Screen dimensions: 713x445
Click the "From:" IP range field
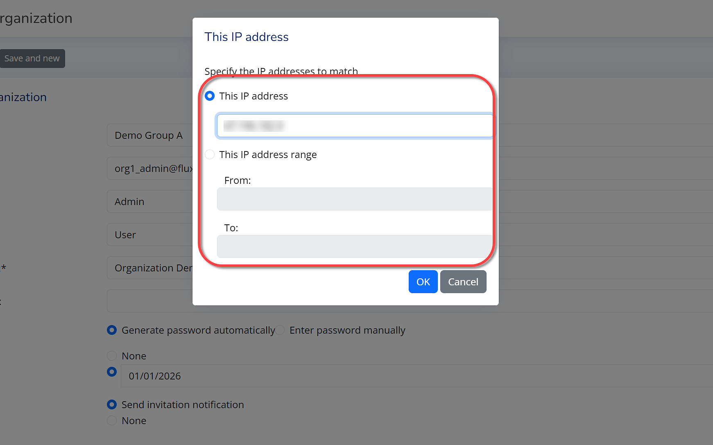click(354, 199)
